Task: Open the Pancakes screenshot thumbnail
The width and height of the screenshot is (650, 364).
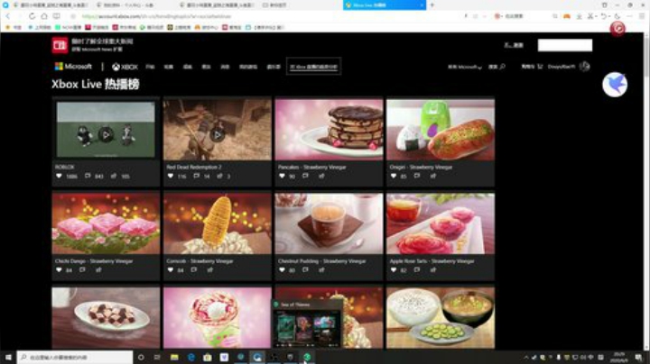Action: coord(329,130)
